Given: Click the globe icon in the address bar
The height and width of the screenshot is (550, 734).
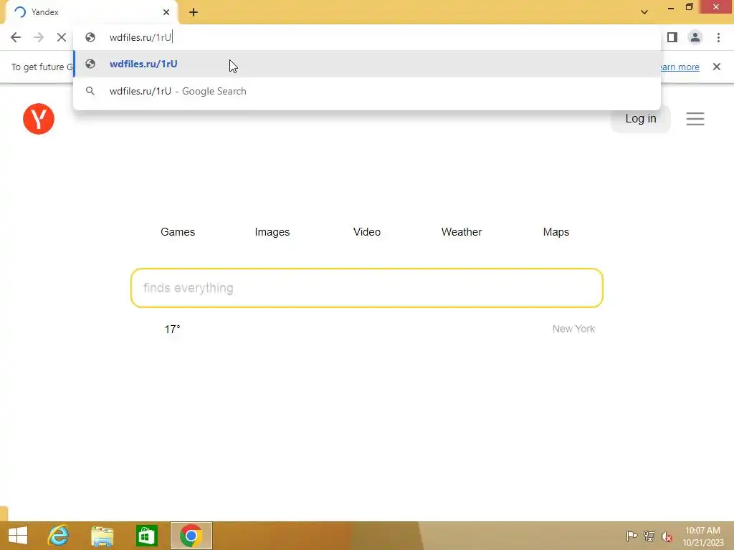Looking at the screenshot, I should coord(90,37).
